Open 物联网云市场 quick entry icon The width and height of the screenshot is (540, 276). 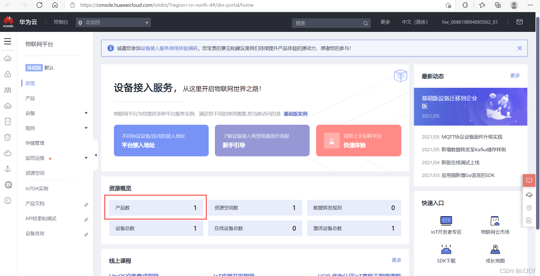click(495, 221)
